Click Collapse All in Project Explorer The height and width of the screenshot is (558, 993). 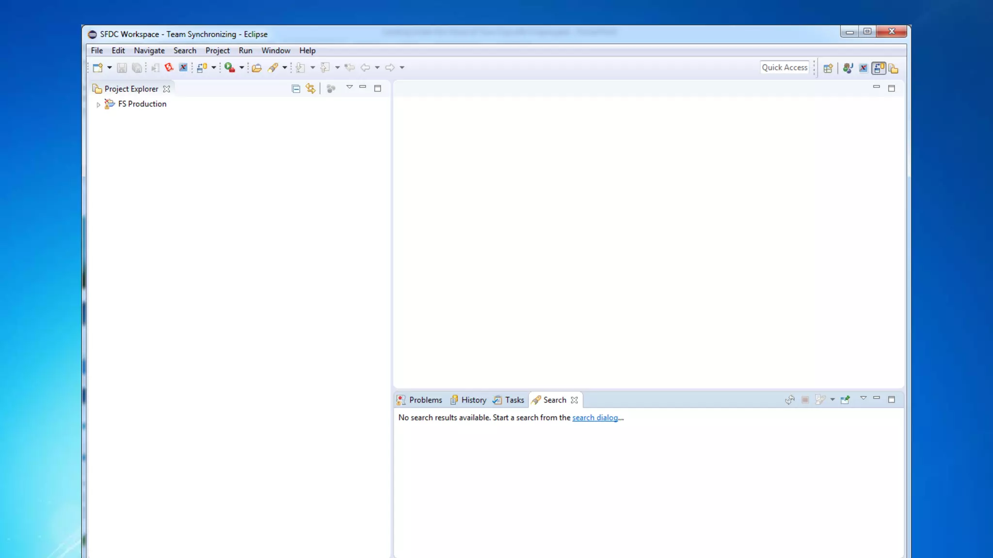click(296, 89)
